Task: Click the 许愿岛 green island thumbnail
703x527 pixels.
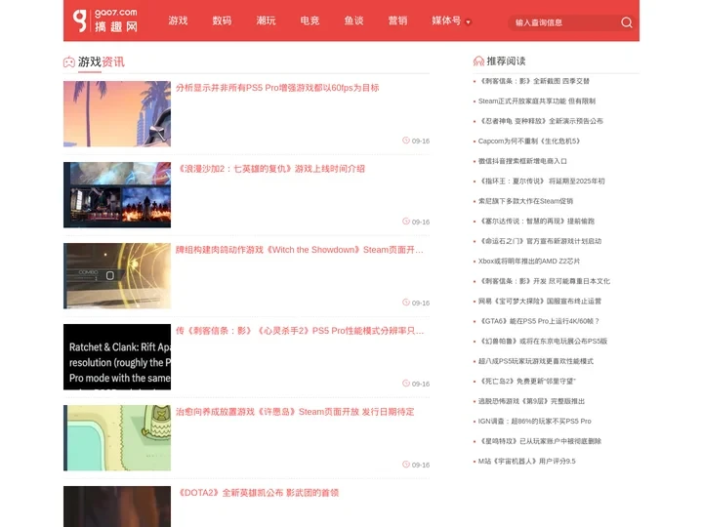Action: [117, 438]
